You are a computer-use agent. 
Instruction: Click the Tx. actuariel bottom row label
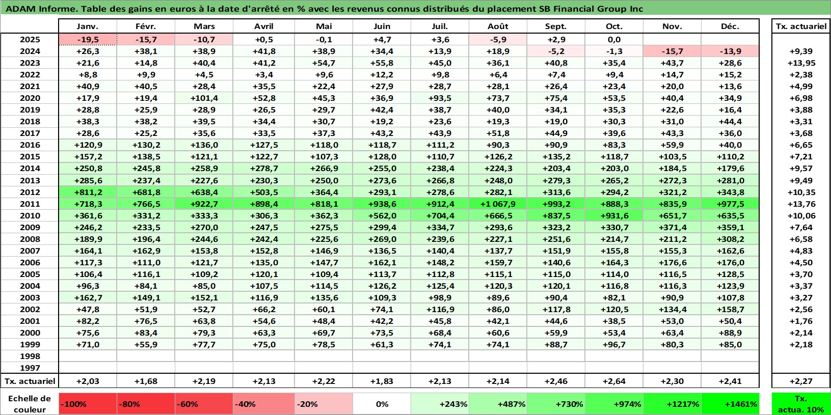point(30,381)
